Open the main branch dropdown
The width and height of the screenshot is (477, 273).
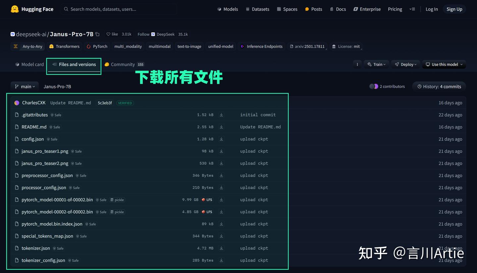click(x=25, y=86)
